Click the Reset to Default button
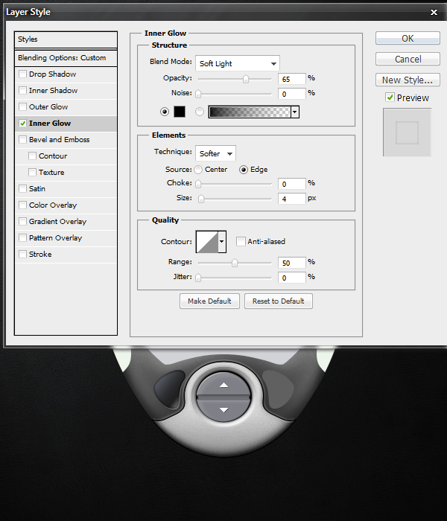 pyautogui.click(x=279, y=301)
